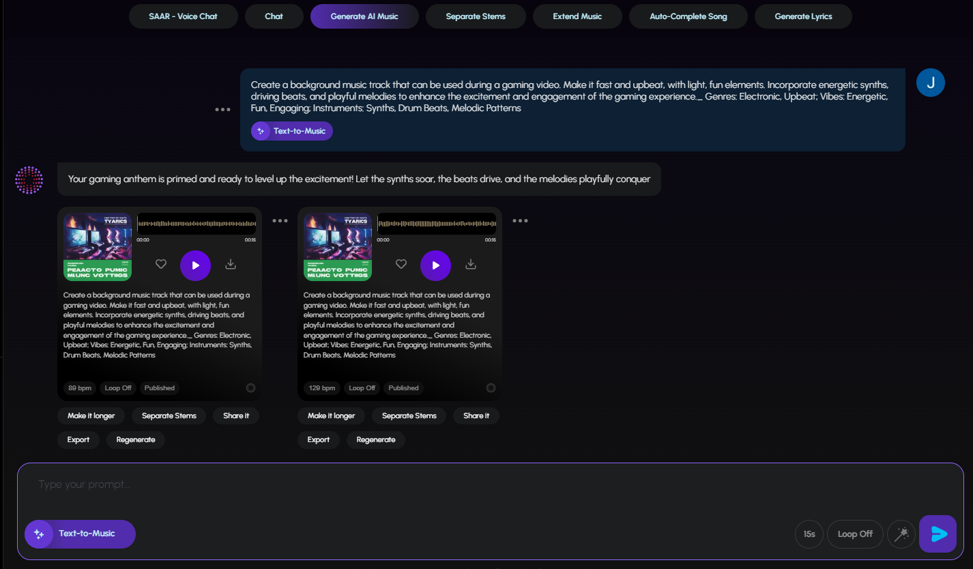This screenshot has width=973, height=569.
Task: Regenerate the 89 bpm track
Action: (136, 440)
